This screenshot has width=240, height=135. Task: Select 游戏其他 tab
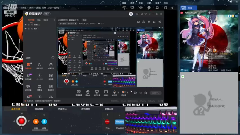(85, 109)
